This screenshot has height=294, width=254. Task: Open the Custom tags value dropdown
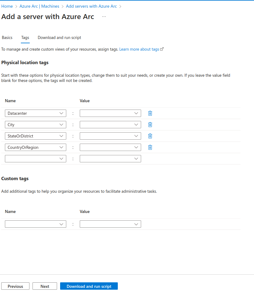coord(110,224)
